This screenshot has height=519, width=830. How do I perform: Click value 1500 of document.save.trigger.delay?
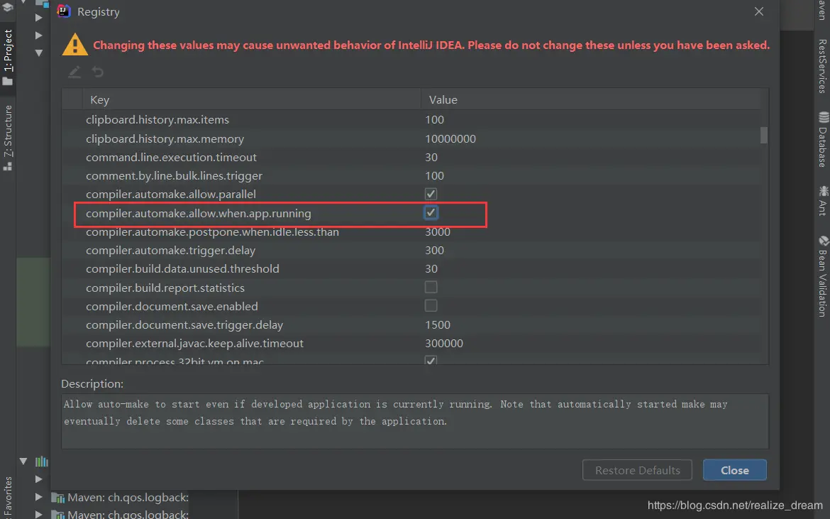pyautogui.click(x=438, y=324)
